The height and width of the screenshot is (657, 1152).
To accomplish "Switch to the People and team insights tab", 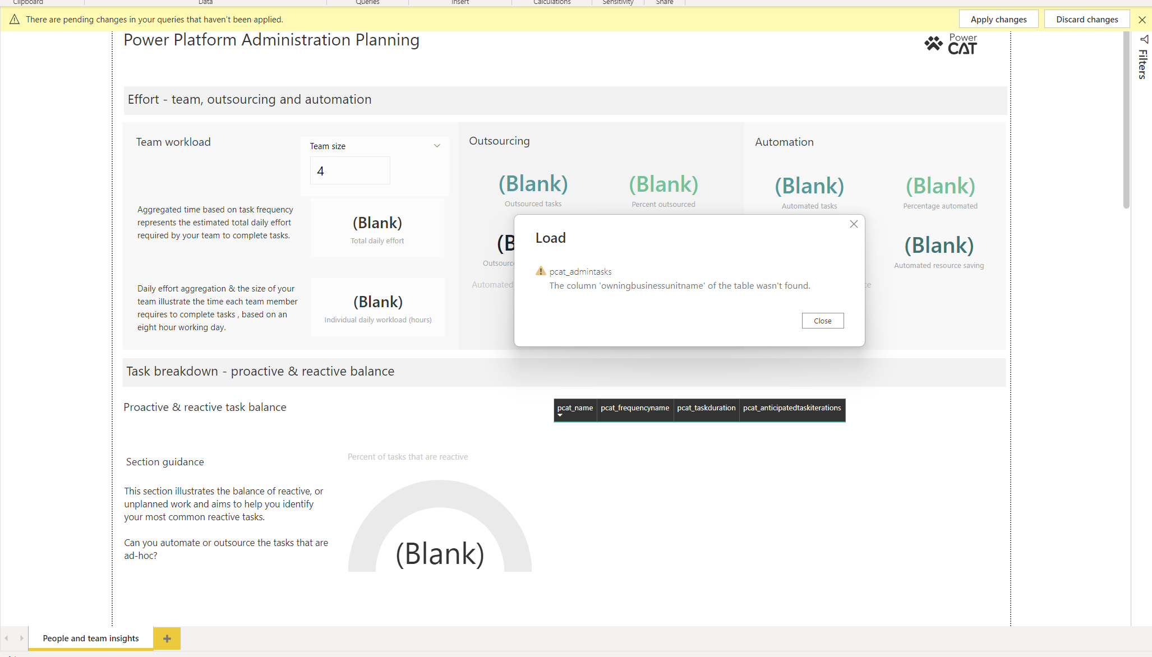I will [x=91, y=638].
